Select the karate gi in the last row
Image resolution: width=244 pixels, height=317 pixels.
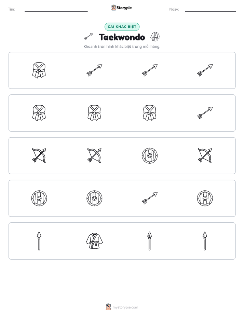coord(94,241)
